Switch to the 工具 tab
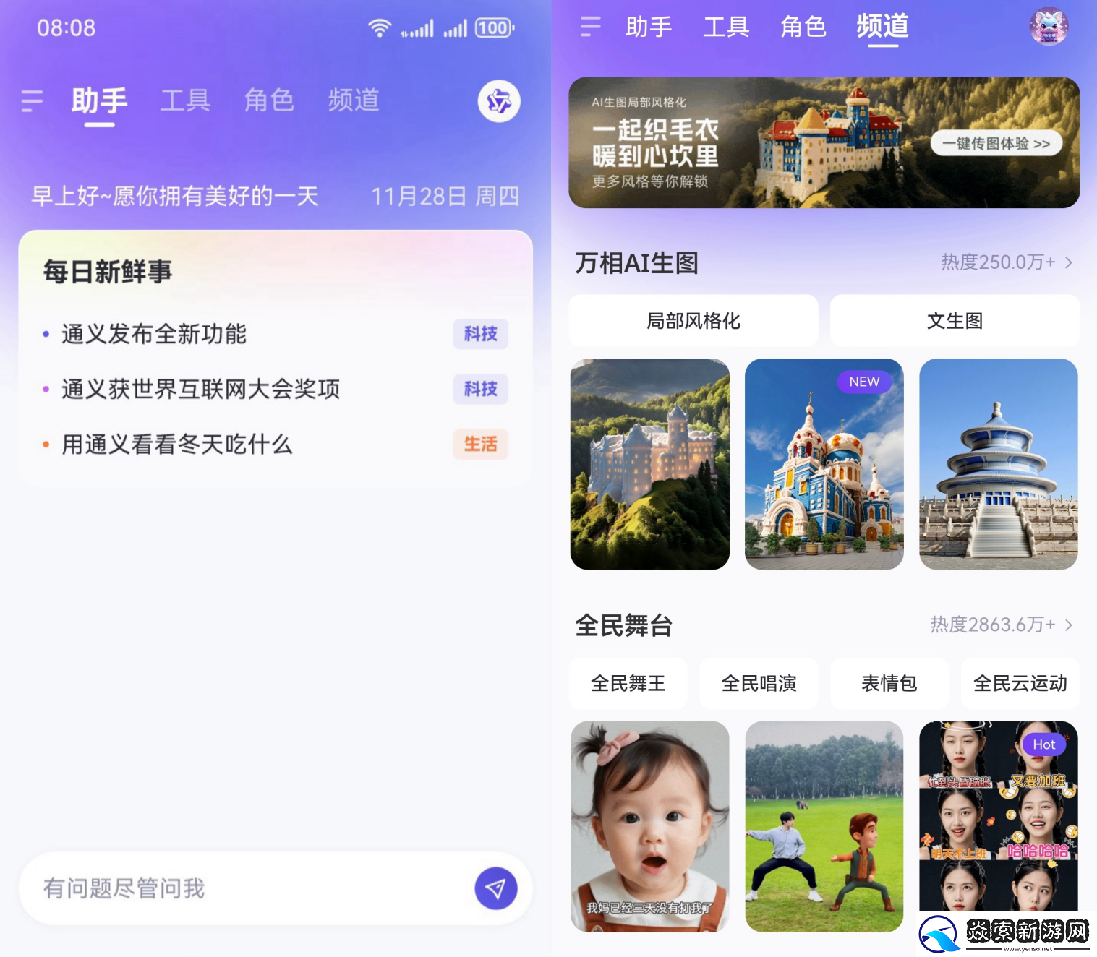Screen dimensions: 1097x957 (185, 101)
